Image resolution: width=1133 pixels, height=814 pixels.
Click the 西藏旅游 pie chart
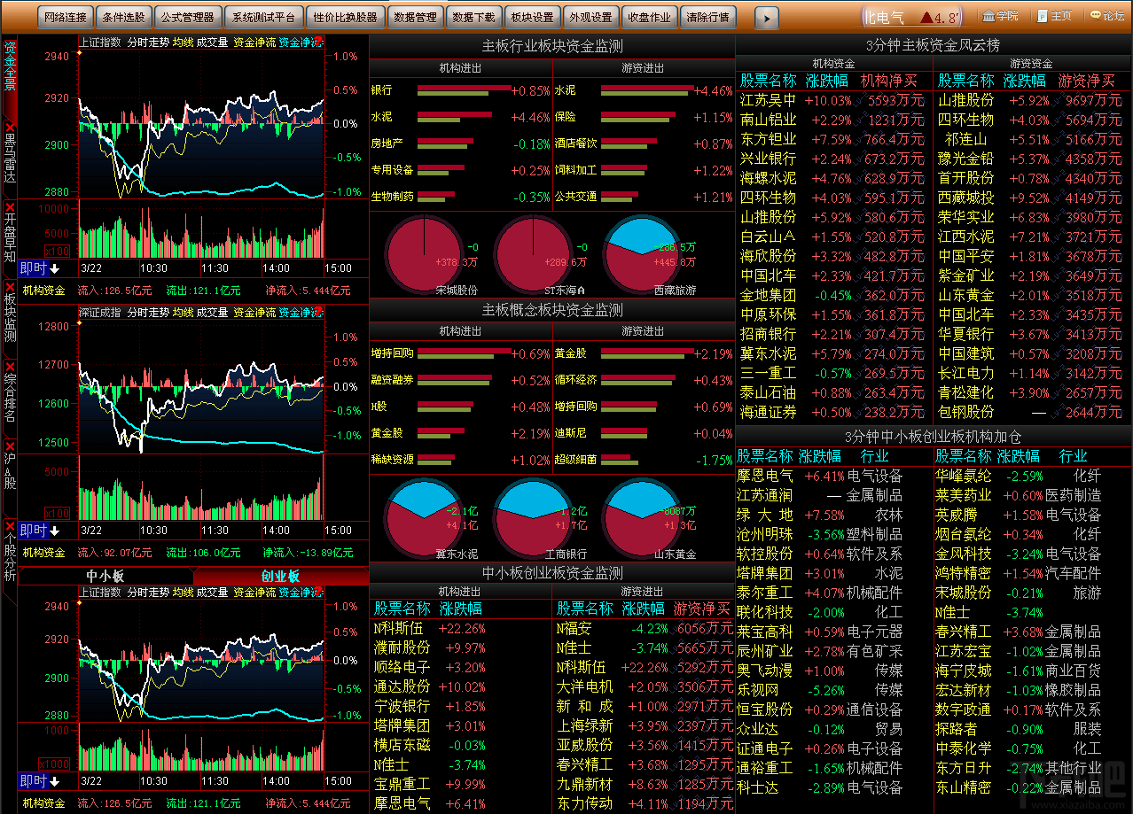[641, 253]
